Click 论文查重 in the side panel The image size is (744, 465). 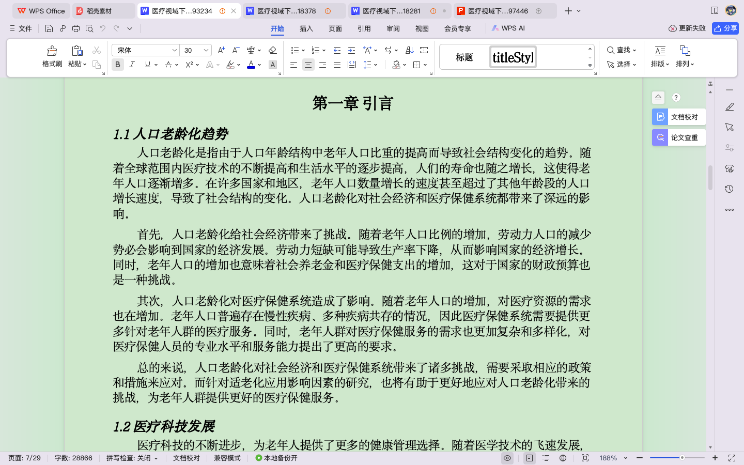click(x=679, y=137)
